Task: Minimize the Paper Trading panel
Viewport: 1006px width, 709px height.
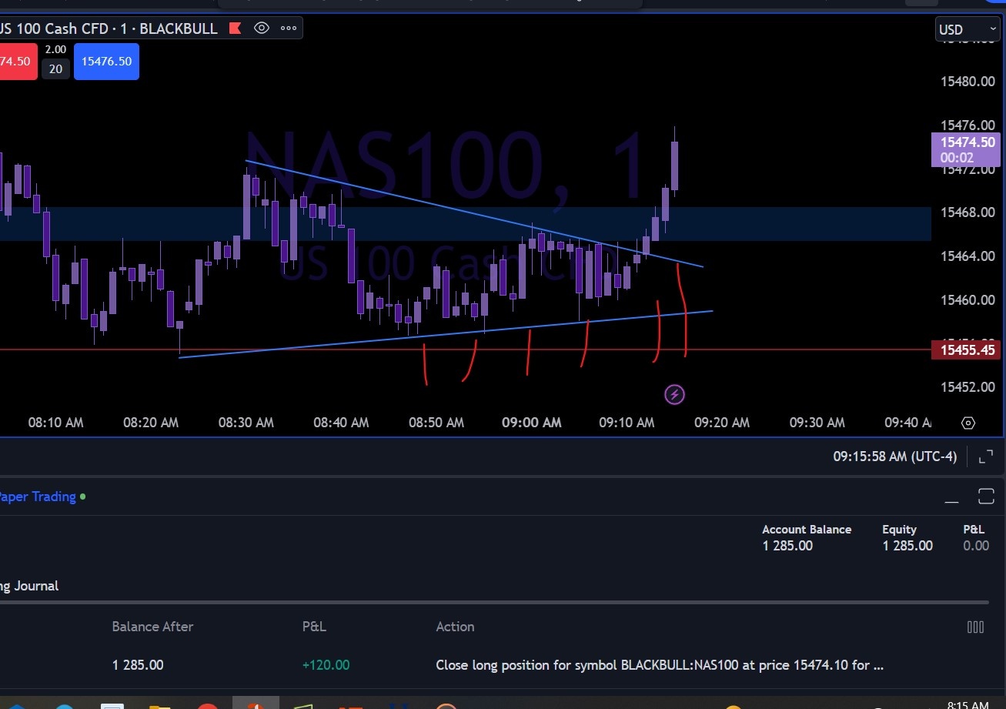Action: tap(952, 497)
